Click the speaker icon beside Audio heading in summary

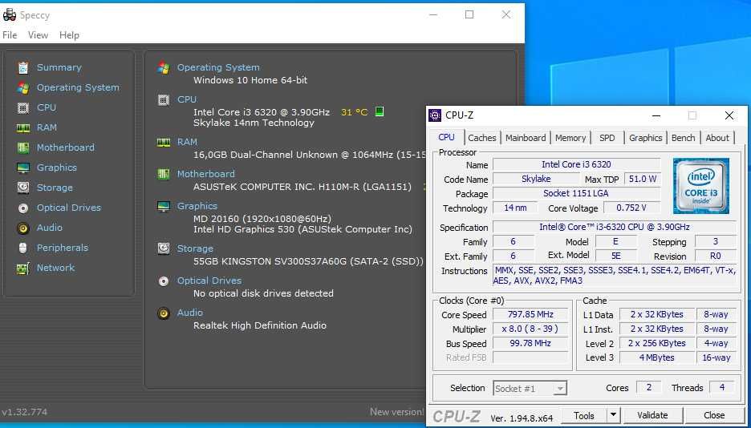click(164, 313)
